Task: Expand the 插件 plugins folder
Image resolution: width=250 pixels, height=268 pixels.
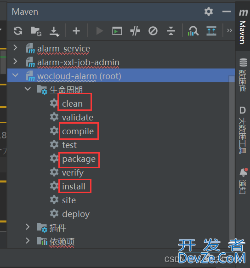Action: click(28, 227)
